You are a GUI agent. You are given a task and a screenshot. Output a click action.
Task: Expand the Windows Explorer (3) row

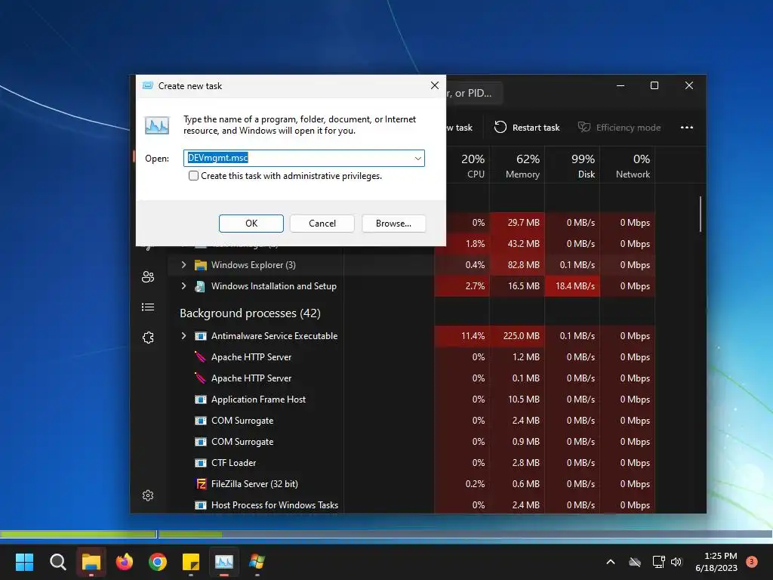click(x=183, y=265)
